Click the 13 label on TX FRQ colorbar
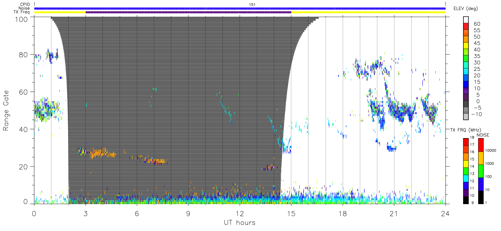501x231 pixels. [472, 174]
